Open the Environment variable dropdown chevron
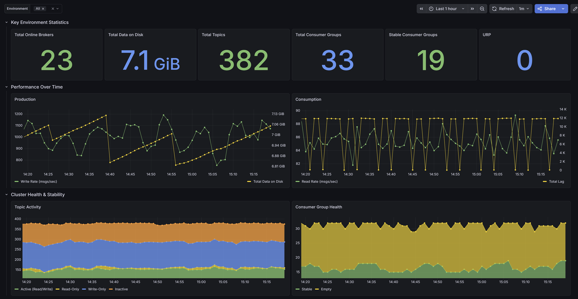578x299 pixels. [58, 9]
